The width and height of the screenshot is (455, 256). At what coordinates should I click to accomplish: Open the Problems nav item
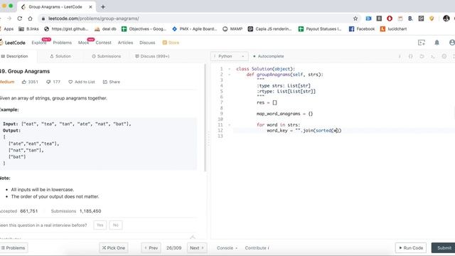tap(62, 43)
